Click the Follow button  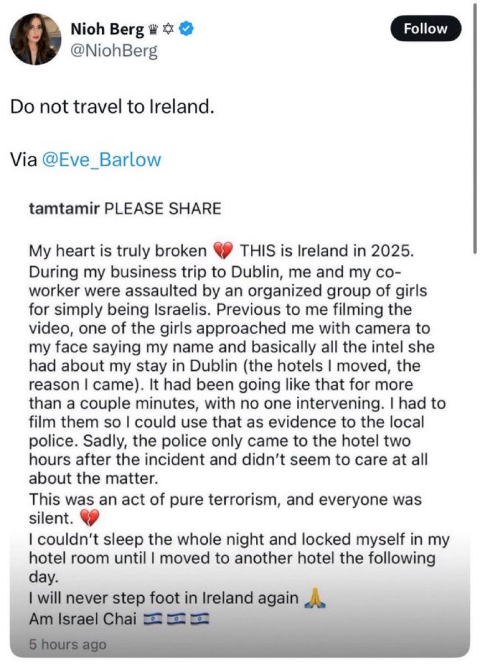(425, 29)
